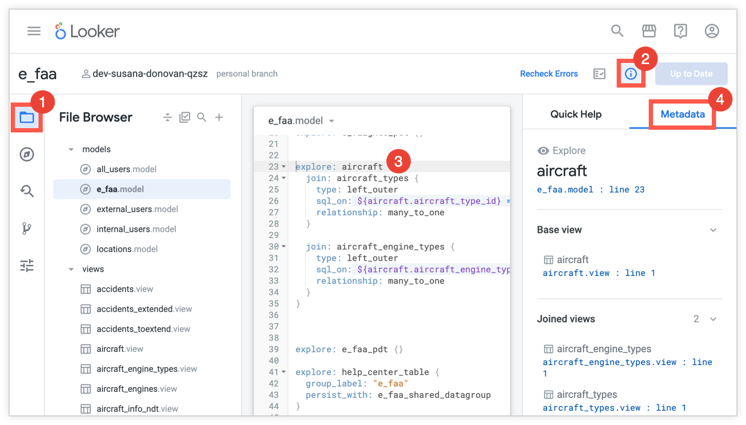Open the Git Actions branch icon
This screenshot has width=746, height=425.
click(27, 229)
